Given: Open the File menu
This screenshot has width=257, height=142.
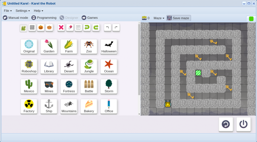Looking at the screenshot, I should tap(8, 11).
